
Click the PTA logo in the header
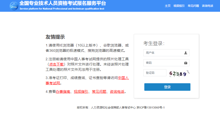coord(14,6)
